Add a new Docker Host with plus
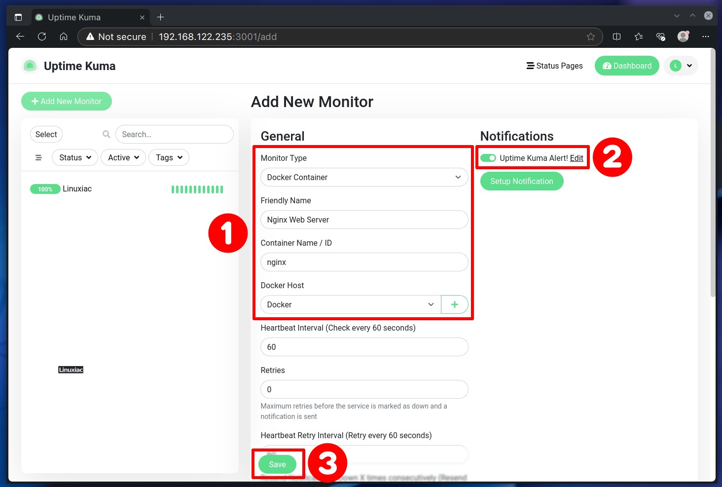 tap(455, 304)
